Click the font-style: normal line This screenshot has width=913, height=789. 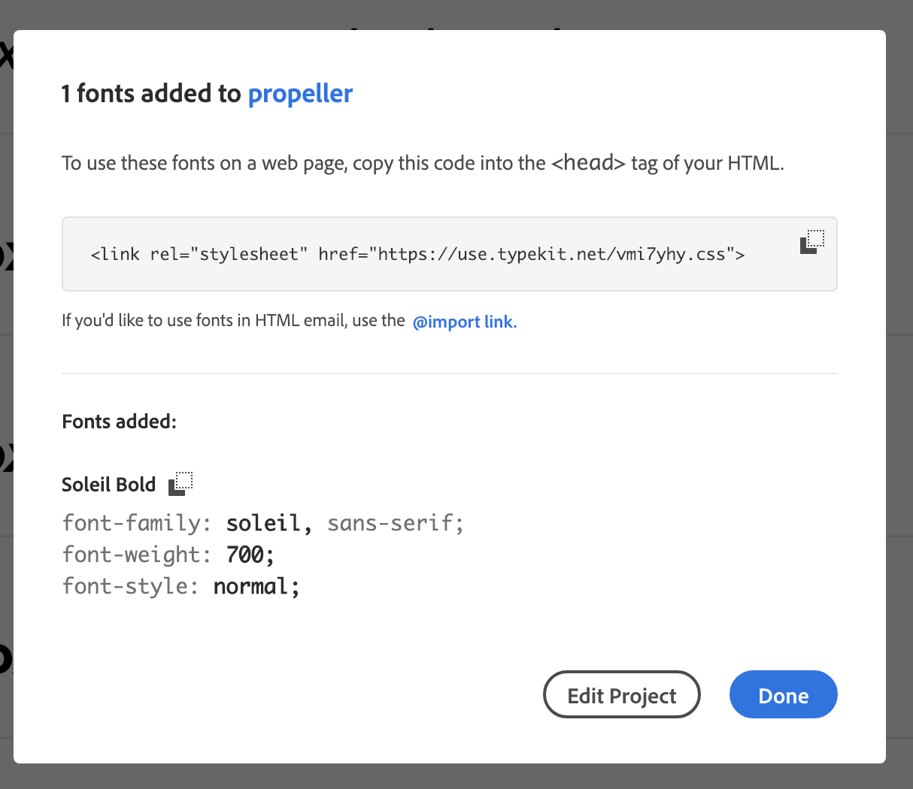click(x=180, y=585)
